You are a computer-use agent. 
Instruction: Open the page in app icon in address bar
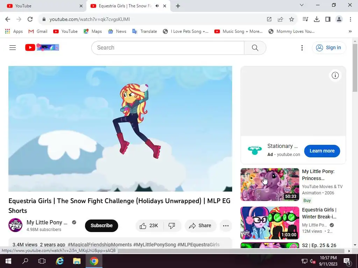(269, 20)
